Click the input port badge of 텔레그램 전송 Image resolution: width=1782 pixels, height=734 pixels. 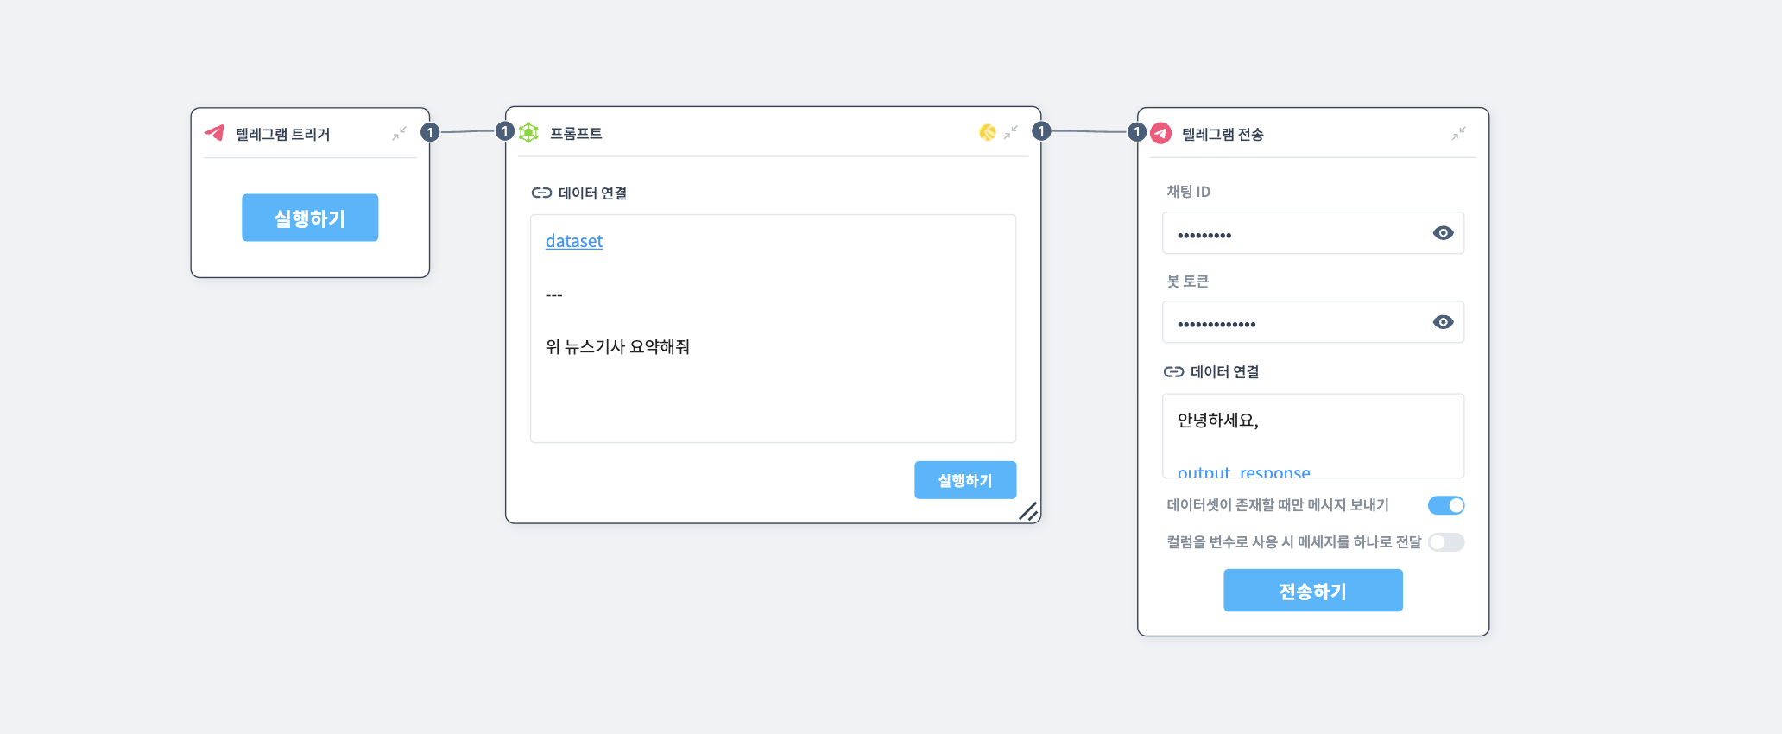coord(1137,131)
